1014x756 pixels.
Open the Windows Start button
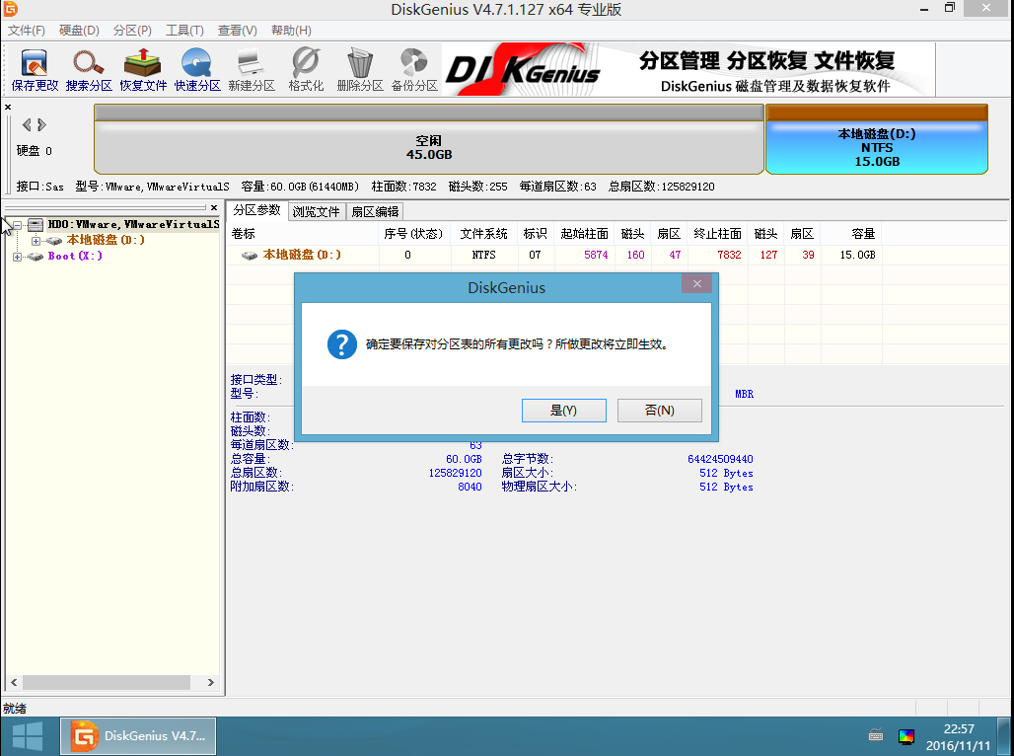[x=28, y=736]
